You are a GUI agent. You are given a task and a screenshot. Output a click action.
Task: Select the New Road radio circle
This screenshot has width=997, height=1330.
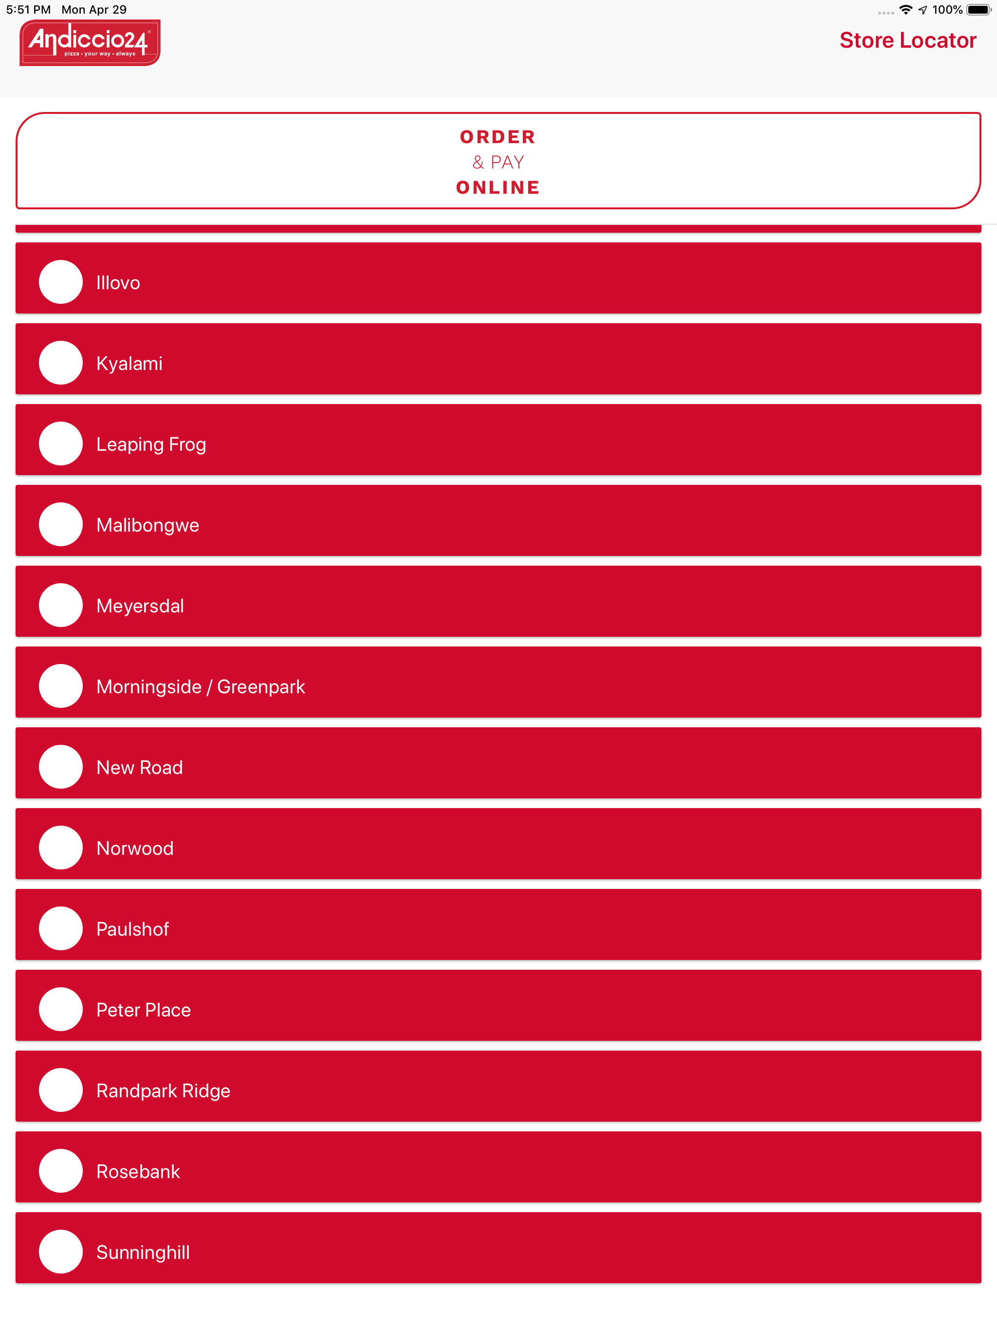coord(61,767)
